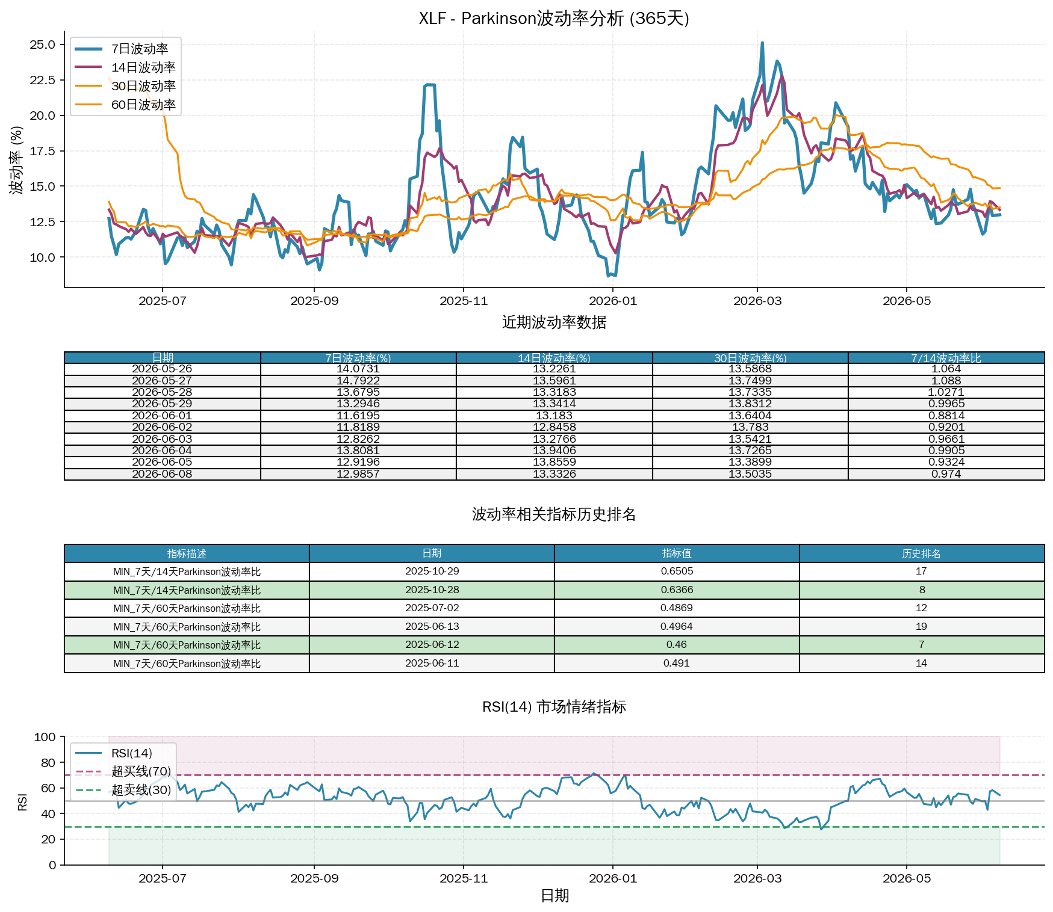Click the 历史排名 column header
Viewport: 1053px width, 912px height.
tap(922, 553)
